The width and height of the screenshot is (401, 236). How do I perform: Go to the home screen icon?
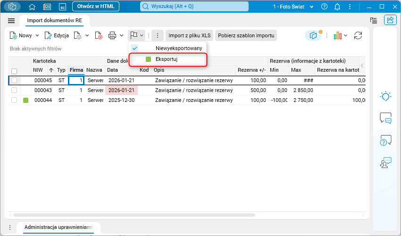32,7
